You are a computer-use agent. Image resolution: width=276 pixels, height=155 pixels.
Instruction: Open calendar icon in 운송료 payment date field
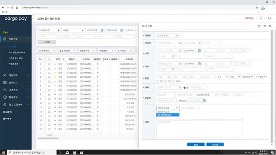[204, 101]
